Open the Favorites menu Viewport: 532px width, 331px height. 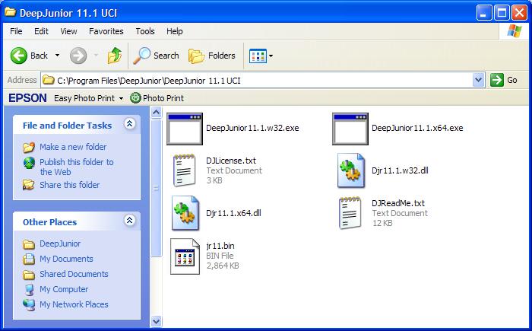(106, 31)
